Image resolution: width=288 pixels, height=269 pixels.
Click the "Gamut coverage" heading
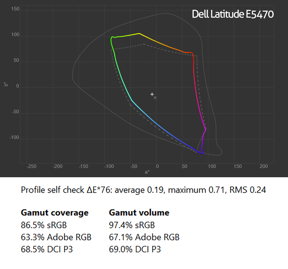54,213
